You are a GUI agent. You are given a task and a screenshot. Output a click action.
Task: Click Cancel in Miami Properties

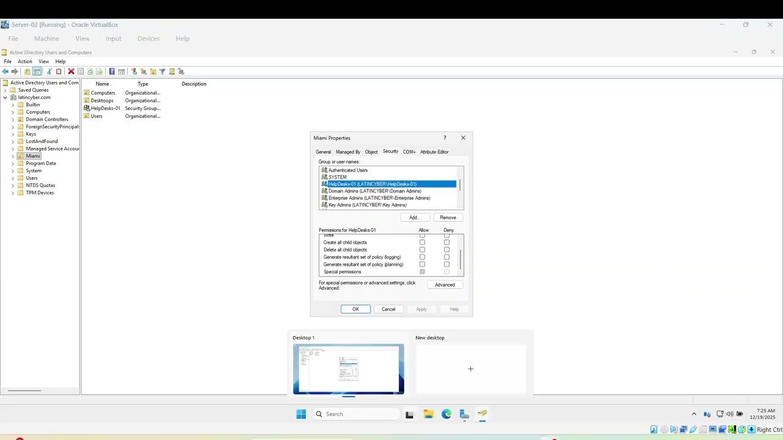[388, 309]
